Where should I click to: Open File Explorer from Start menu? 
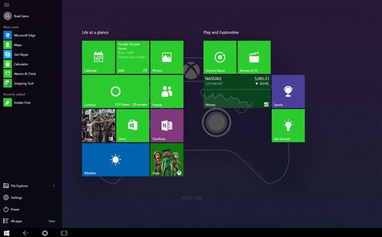16,186
